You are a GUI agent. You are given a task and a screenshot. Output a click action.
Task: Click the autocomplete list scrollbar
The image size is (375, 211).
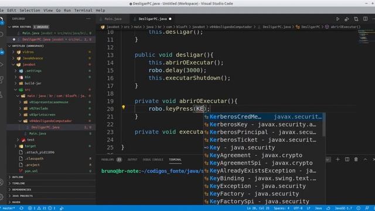324,124
